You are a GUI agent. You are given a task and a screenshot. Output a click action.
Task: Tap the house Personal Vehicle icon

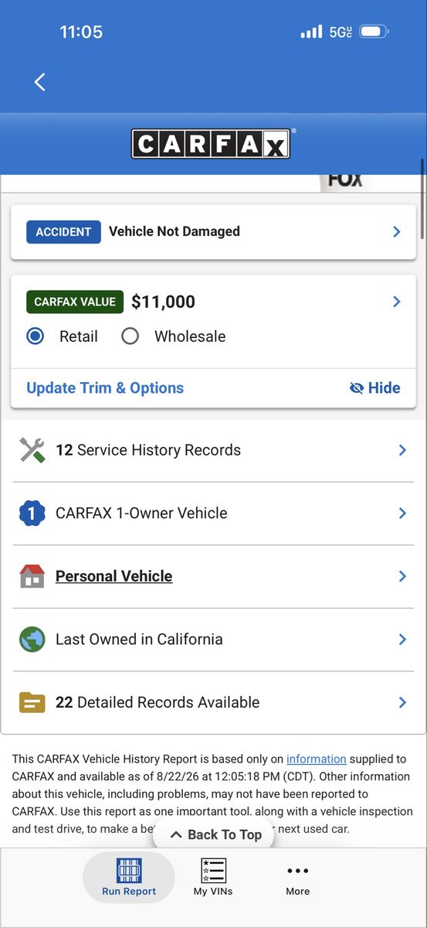tap(32, 576)
